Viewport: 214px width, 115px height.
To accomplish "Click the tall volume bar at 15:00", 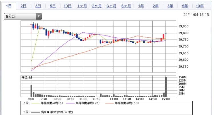I will [x=166, y=87].
